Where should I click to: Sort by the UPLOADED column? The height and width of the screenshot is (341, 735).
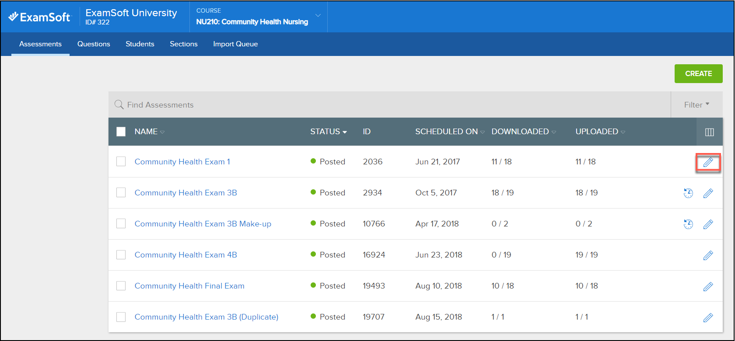tap(600, 132)
